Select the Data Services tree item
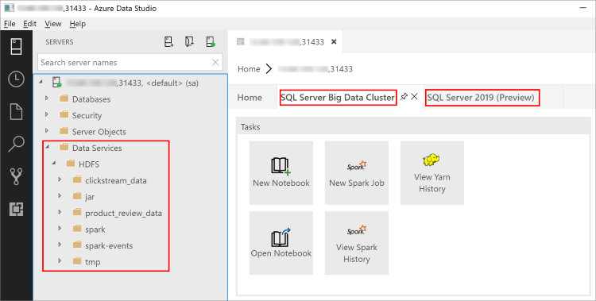This screenshot has width=596, height=301. [97, 149]
